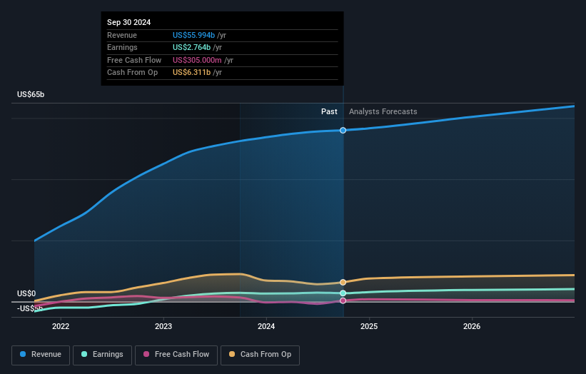Click the Revenue row label in tooltip
This screenshot has width=586, height=374.
(x=122, y=35)
